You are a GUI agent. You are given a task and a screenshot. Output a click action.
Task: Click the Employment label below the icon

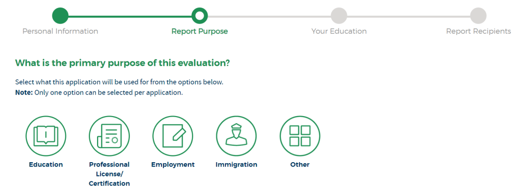173,165
